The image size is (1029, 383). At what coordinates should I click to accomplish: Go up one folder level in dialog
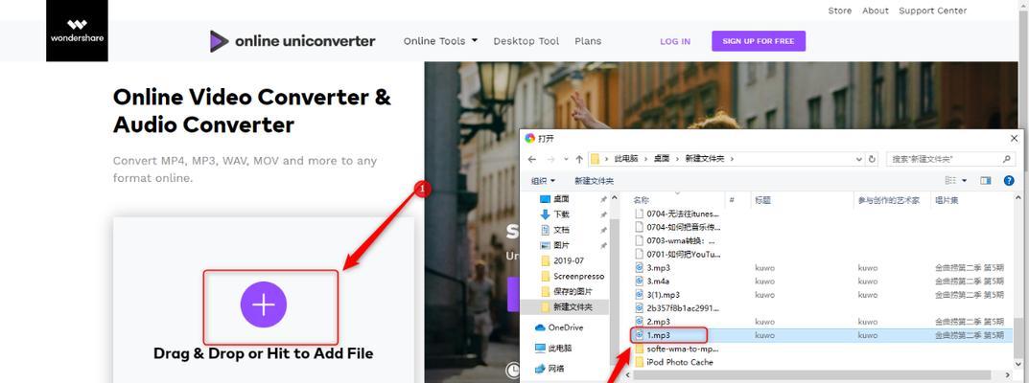579,159
